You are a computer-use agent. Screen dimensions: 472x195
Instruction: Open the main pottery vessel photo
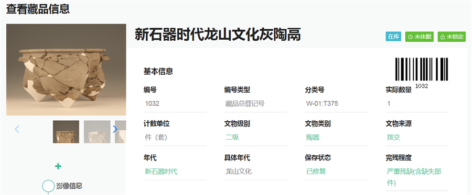pyautogui.click(x=66, y=70)
